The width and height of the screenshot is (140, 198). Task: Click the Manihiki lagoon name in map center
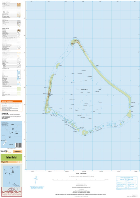point(84,90)
